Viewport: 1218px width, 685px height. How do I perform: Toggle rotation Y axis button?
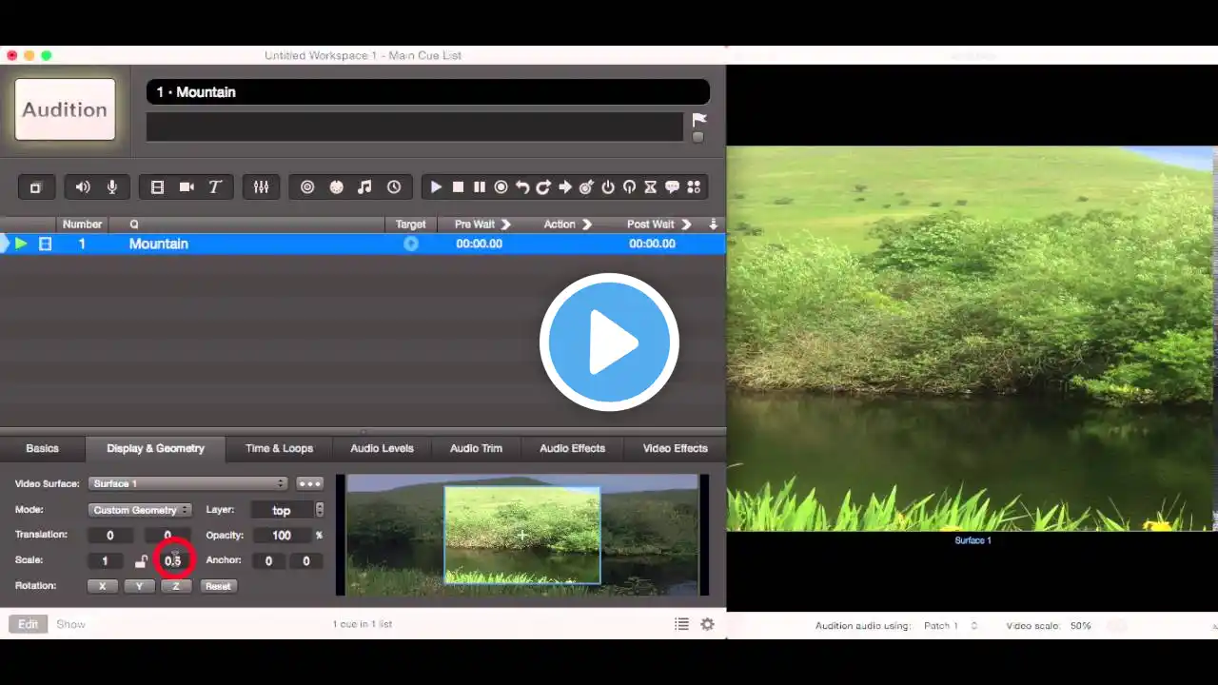(x=139, y=586)
